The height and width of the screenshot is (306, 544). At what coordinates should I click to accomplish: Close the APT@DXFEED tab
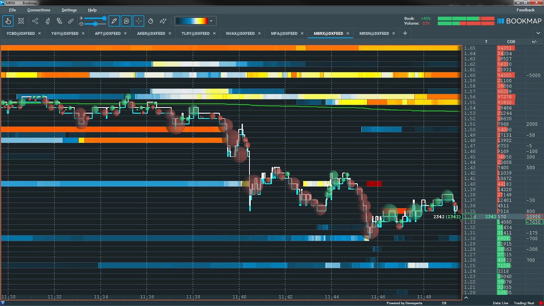125,34
